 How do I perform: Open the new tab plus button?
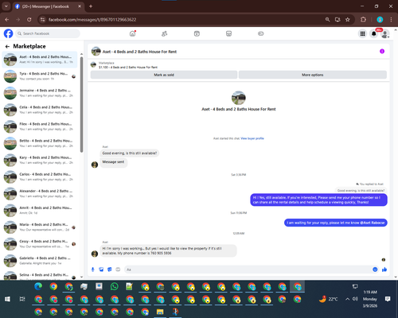(x=91, y=6)
